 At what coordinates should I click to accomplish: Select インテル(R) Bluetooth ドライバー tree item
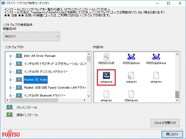45,95
